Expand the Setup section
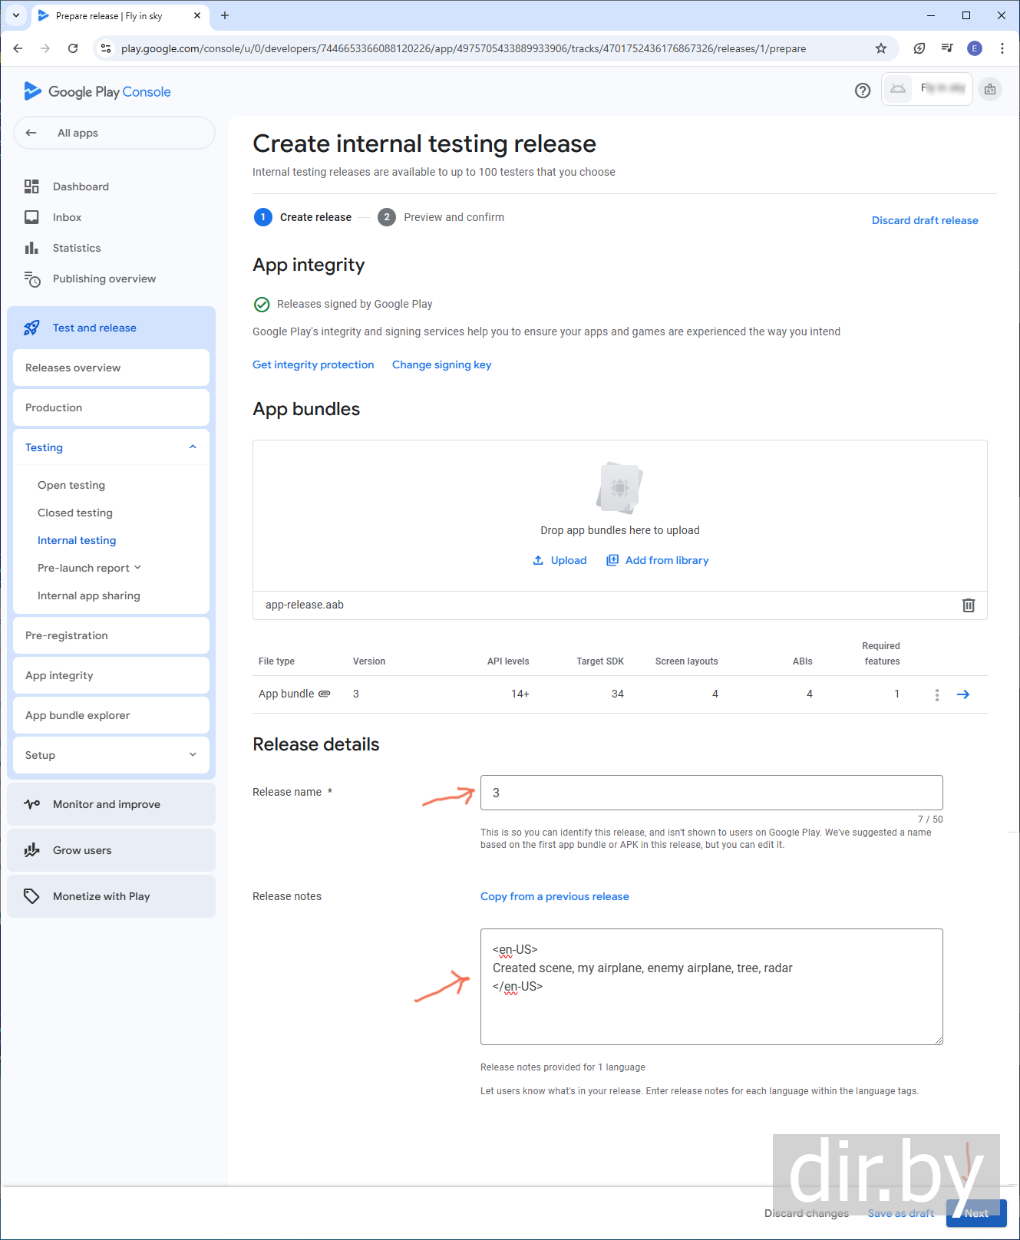Screen dimensions: 1020x1240 [193, 755]
